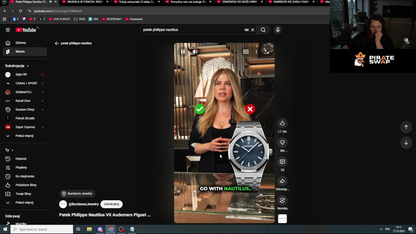Viewport: 416px width, 234px height.
Task: Open the @BurdeensJewelry channel handle
Action: [84, 204]
